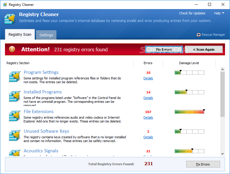
Task: Click the File Extensions heading
Action: pos(39,112)
